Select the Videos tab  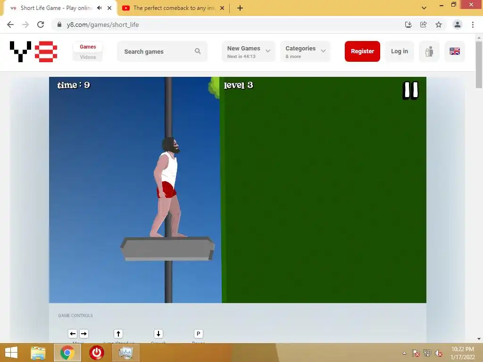88,57
